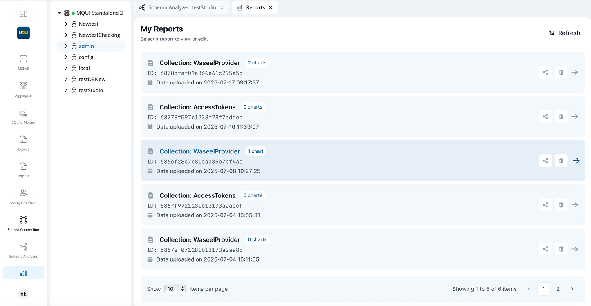Expand the testStudio database
Viewport: 591px width, 306px height.
(66, 90)
